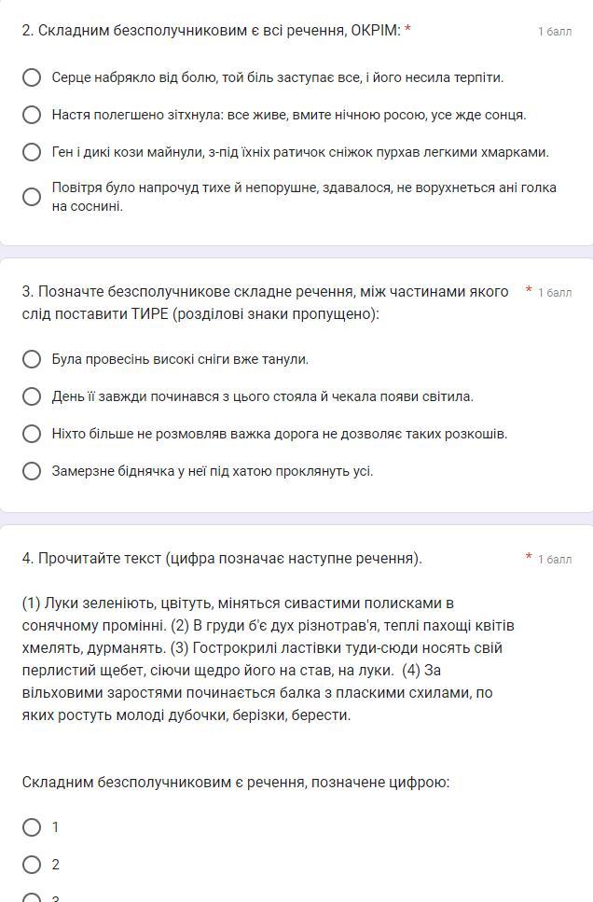Screen dimensions: 593x902
Task: Click prompt 'Складним безсполучниковим є речення, позначене цифрою'
Action: pos(236,783)
